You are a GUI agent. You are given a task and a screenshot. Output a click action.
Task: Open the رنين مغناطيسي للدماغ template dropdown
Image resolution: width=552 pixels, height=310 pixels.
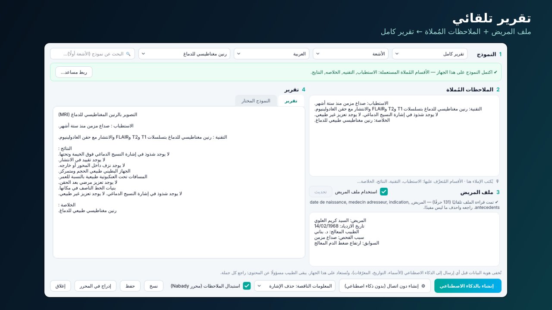(x=184, y=54)
